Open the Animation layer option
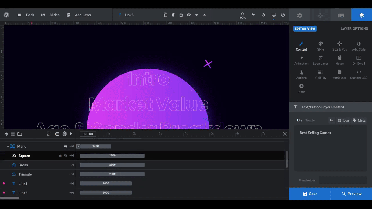Screen dimensions: 372x209 coord(301,60)
